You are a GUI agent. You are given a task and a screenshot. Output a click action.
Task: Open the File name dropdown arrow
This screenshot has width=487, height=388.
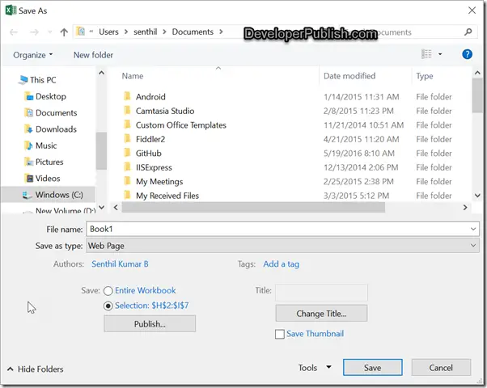click(x=473, y=229)
